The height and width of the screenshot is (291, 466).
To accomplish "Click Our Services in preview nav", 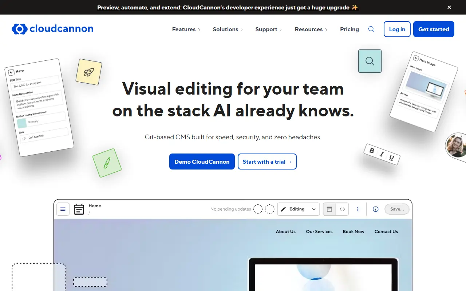I will [319, 231].
